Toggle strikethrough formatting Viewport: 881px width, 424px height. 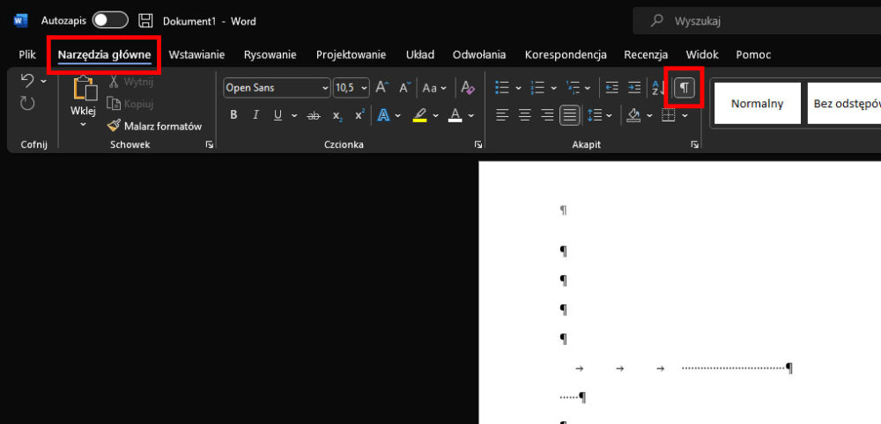[x=314, y=115]
